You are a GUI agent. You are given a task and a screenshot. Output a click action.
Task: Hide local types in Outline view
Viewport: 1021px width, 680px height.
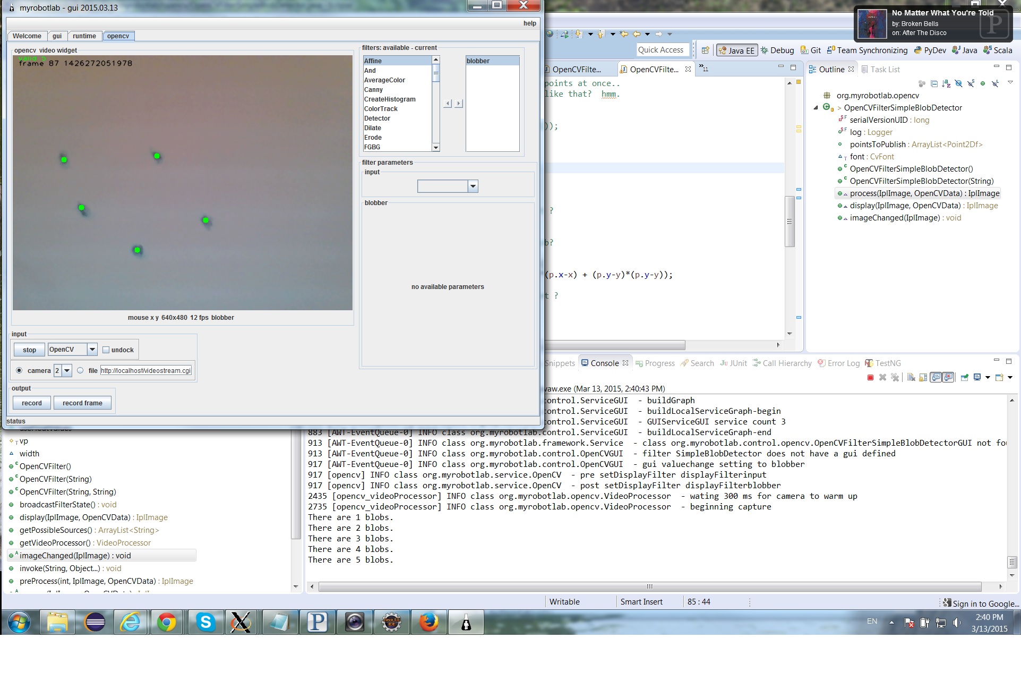[x=996, y=83]
